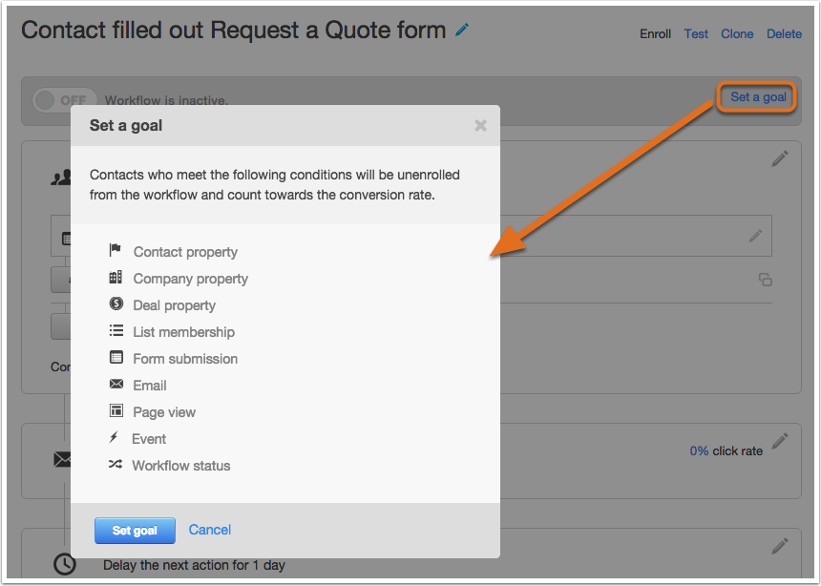Click the Test link at top
821x586 pixels.
click(696, 34)
